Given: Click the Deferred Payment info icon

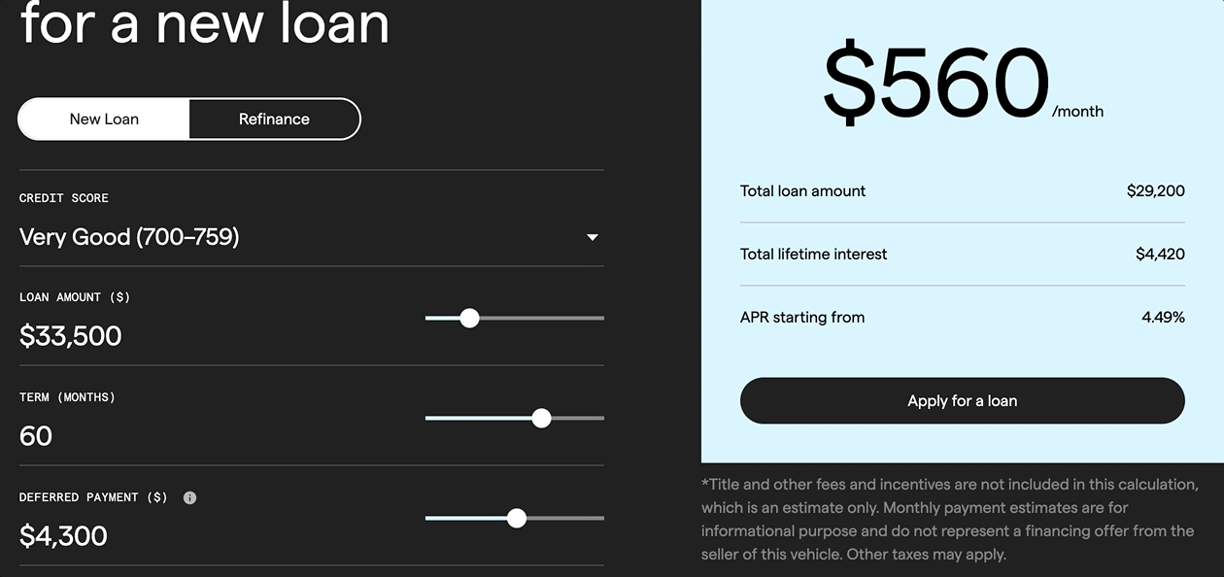Looking at the screenshot, I should [x=189, y=497].
